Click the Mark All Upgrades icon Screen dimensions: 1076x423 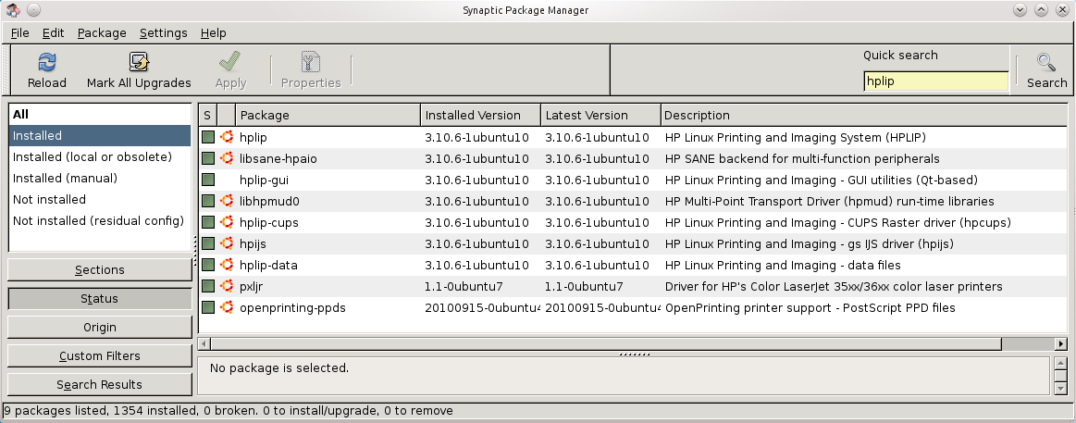(139, 63)
